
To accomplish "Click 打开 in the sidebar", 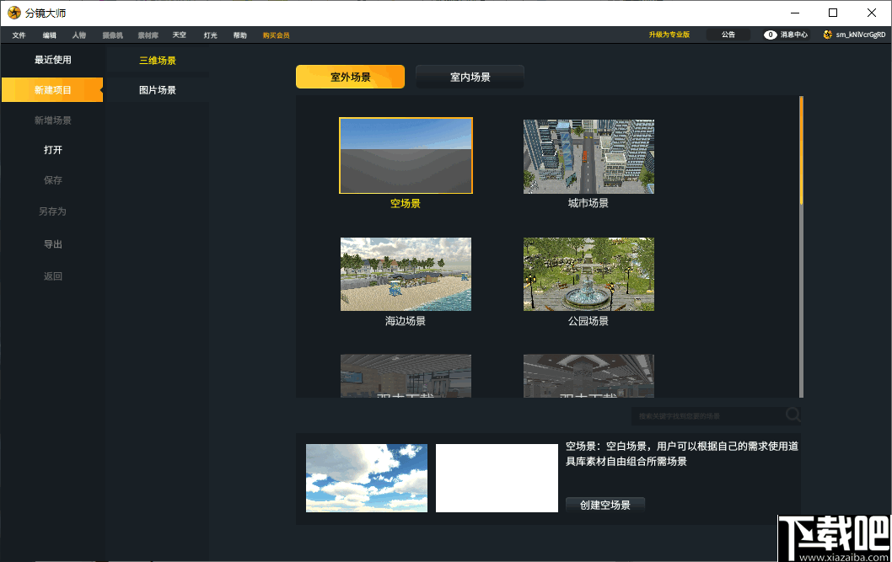I will point(52,150).
